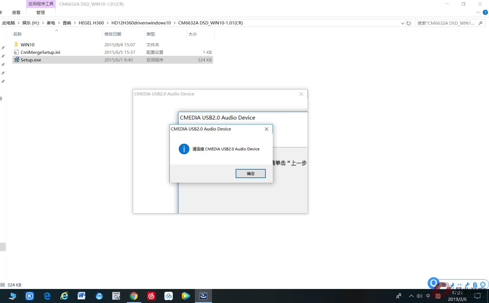The image size is (489, 303).
Task: Open Microsoft Word from taskbar
Action: point(81,296)
